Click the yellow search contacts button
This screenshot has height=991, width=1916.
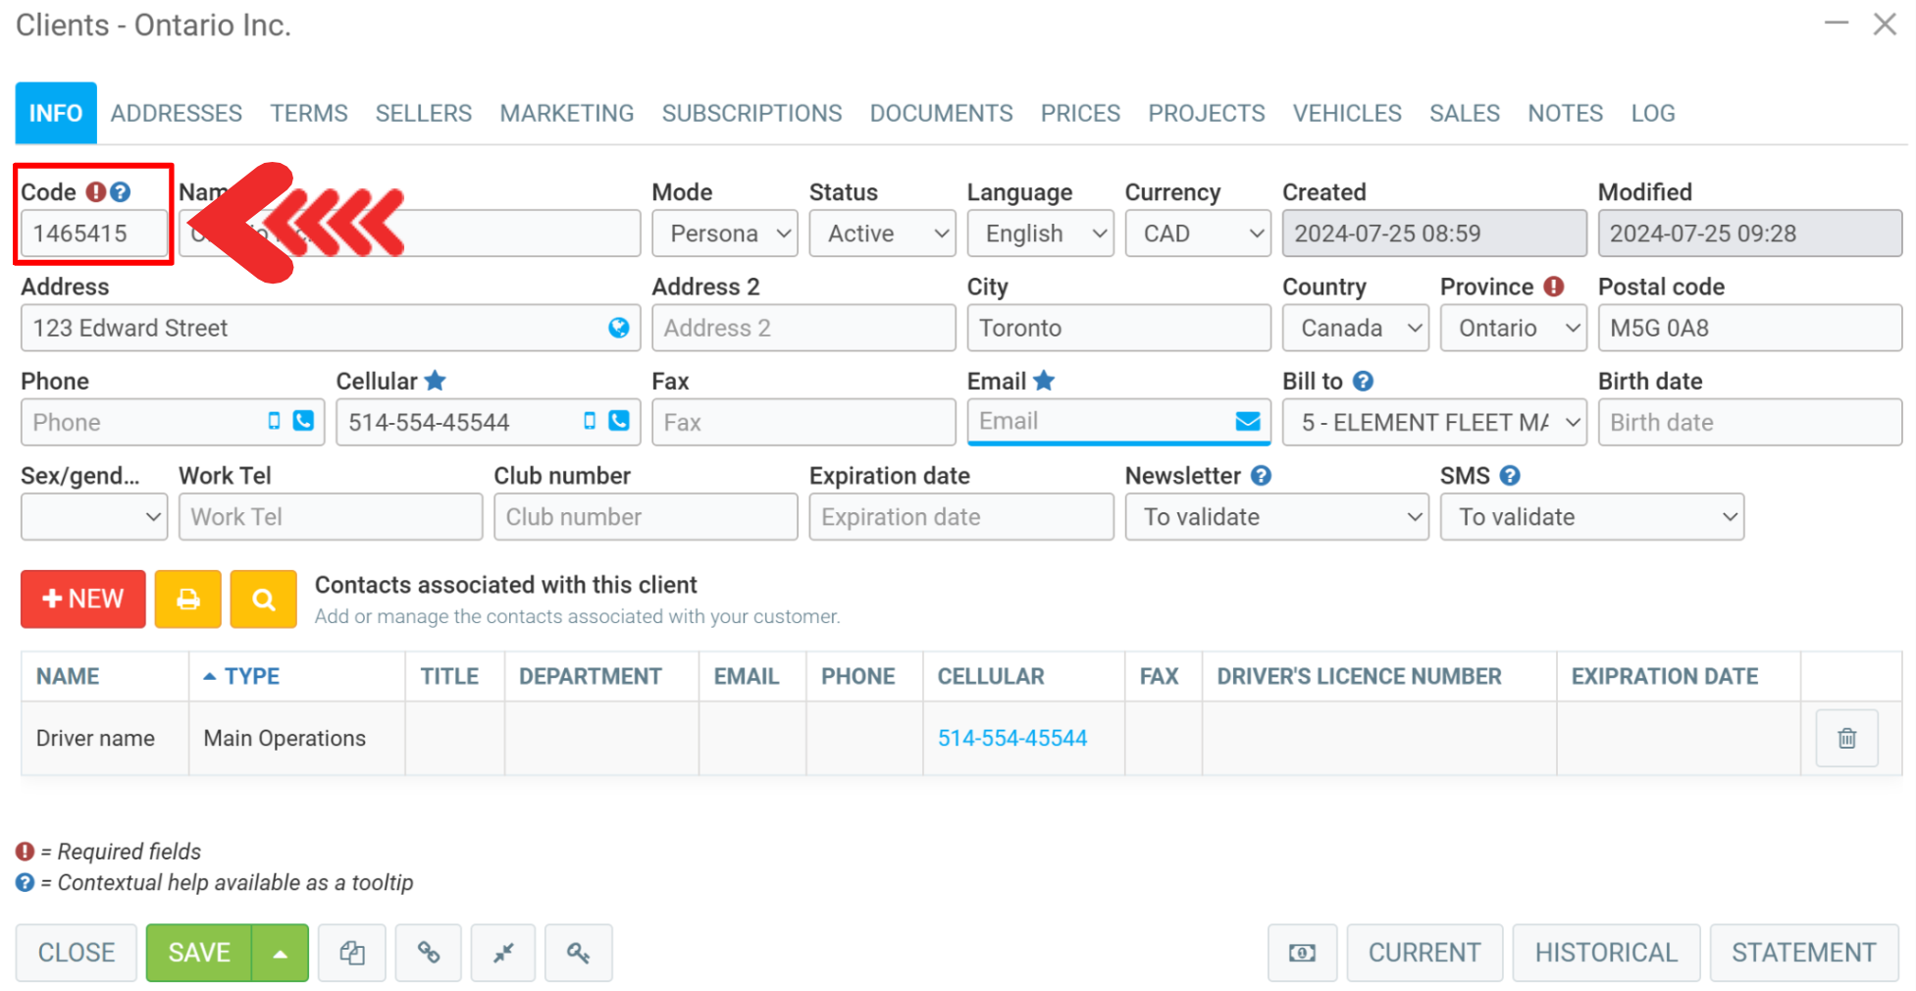pyautogui.click(x=263, y=599)
